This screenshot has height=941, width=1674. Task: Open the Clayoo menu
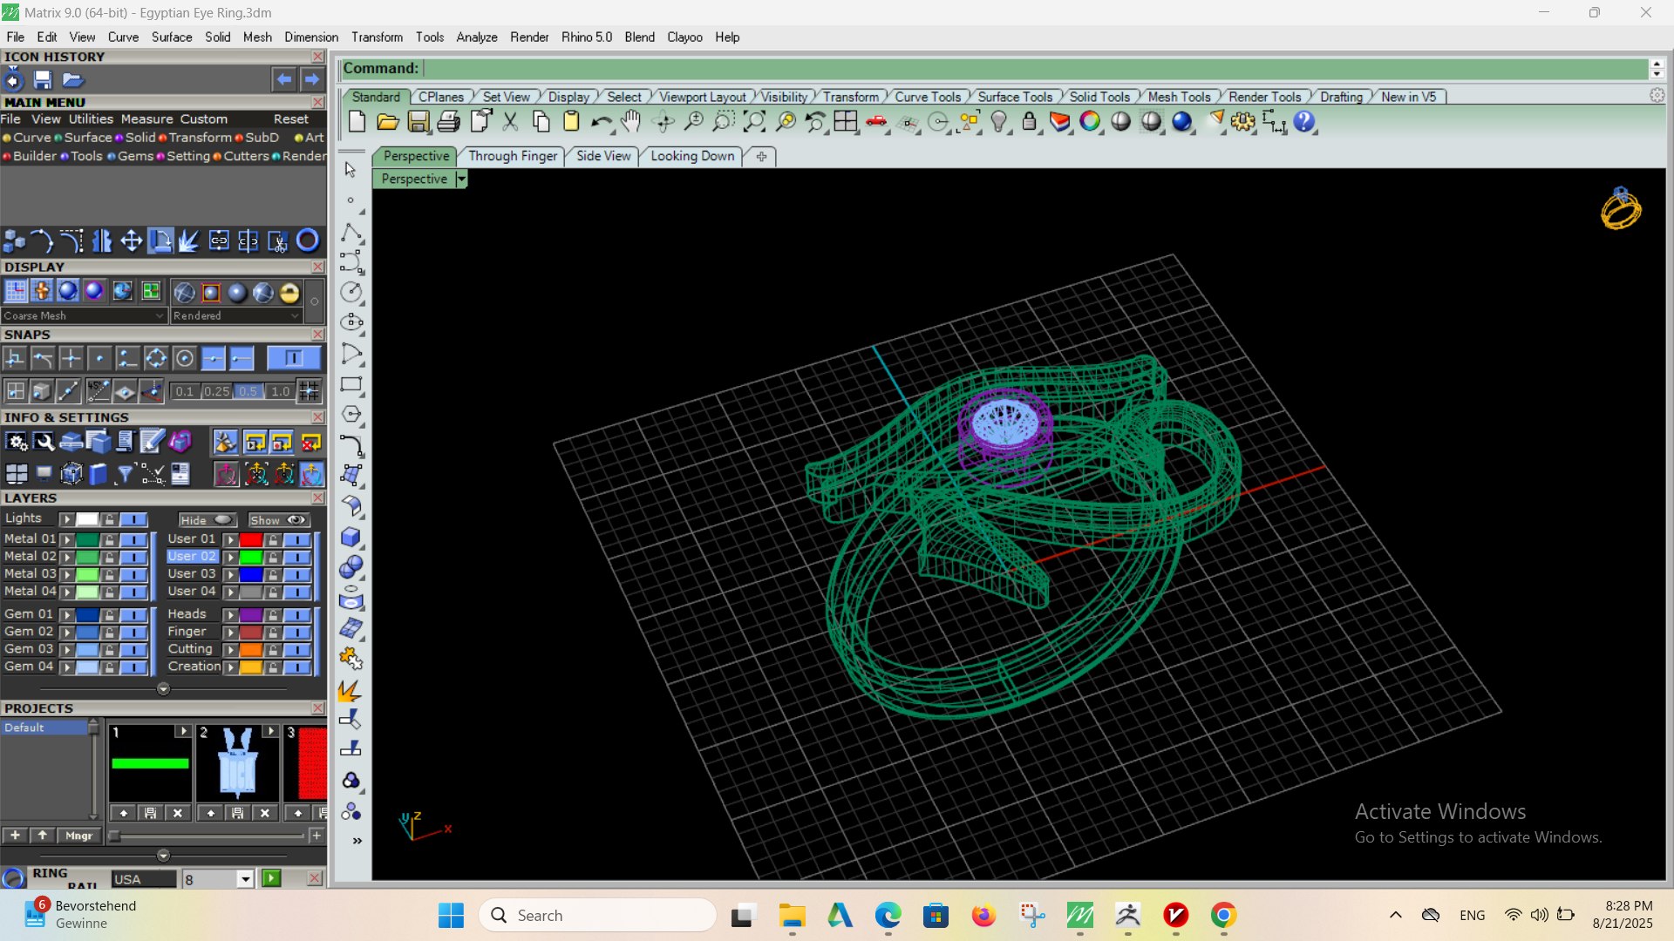click(x=684, y=37)
